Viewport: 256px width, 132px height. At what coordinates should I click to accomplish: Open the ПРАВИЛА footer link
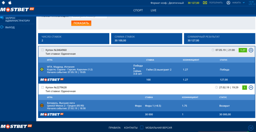tap(115, 128)
